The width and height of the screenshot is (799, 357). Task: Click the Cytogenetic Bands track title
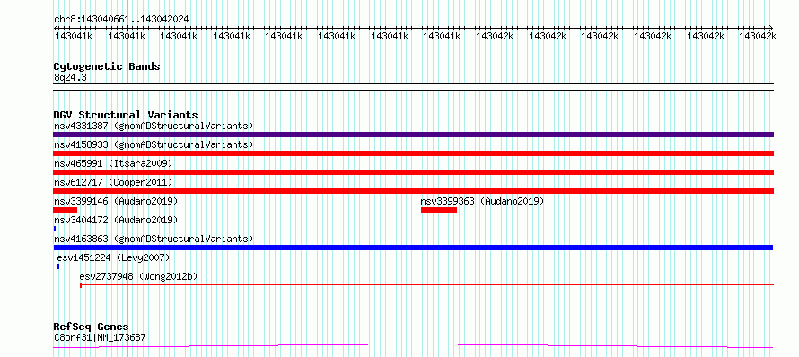click(107, 66)
